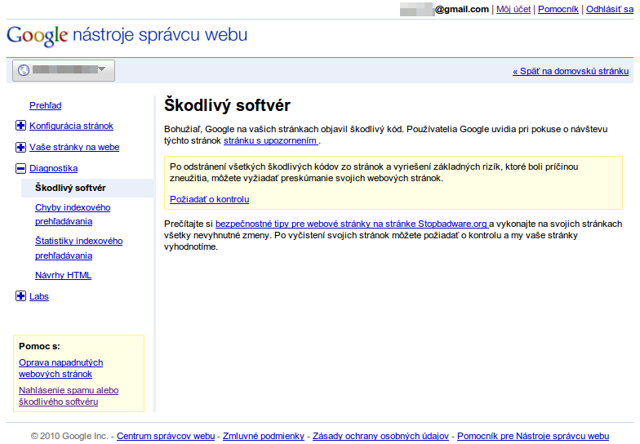Open the site selector dropdown arrow
640x444 pixels.
click(x=101, y=69)
